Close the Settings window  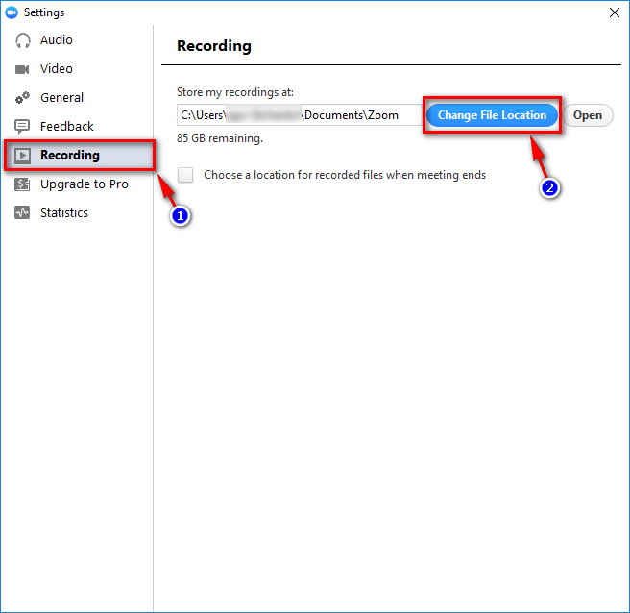[x=614, y=12]
